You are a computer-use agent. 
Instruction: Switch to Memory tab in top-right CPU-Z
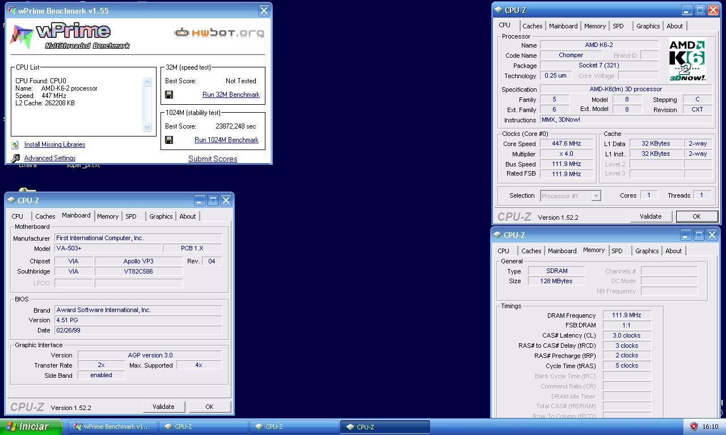point(594,26)
